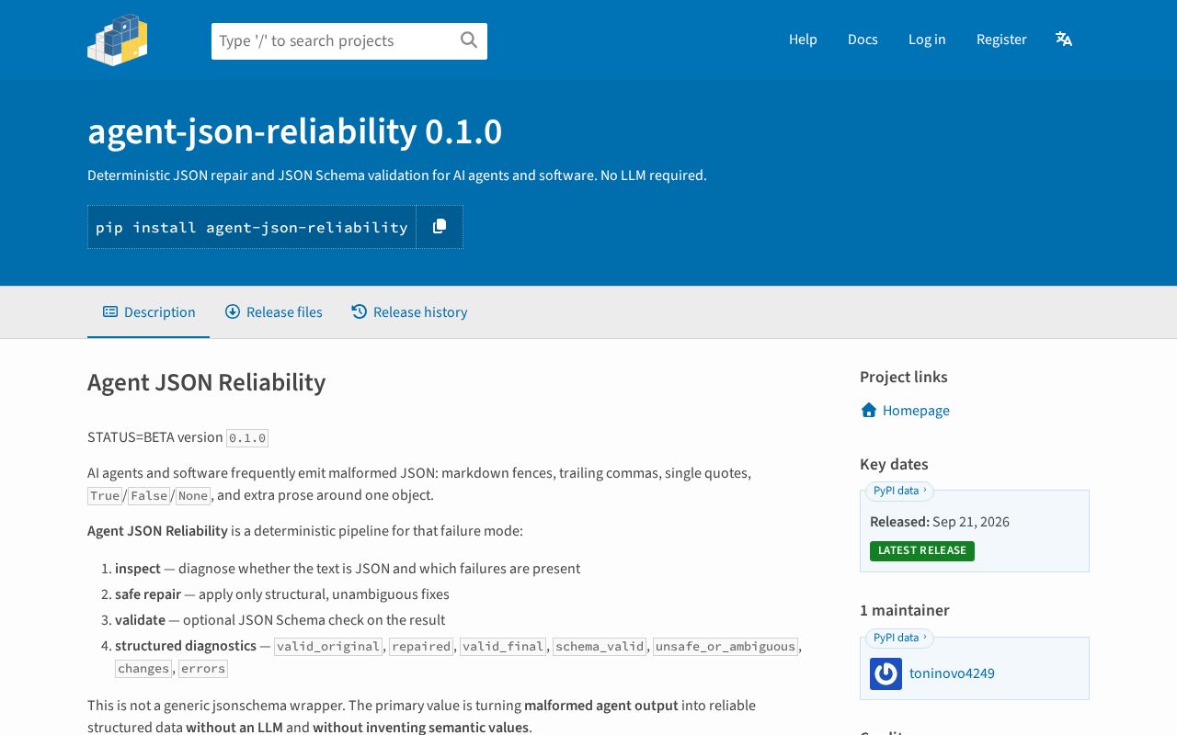
Task: Open the Homepage project link
Action: click(916, 411)
